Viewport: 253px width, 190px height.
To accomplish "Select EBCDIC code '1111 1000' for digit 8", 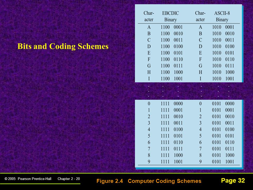I will [172, 155].
